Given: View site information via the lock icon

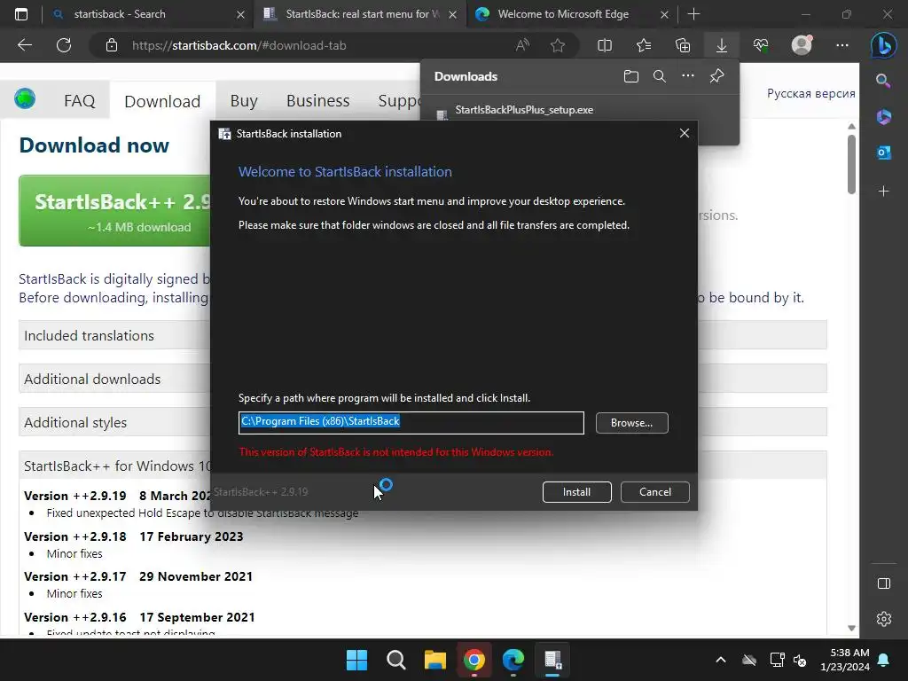Looking at the screenshot, I should click(112, 45).
